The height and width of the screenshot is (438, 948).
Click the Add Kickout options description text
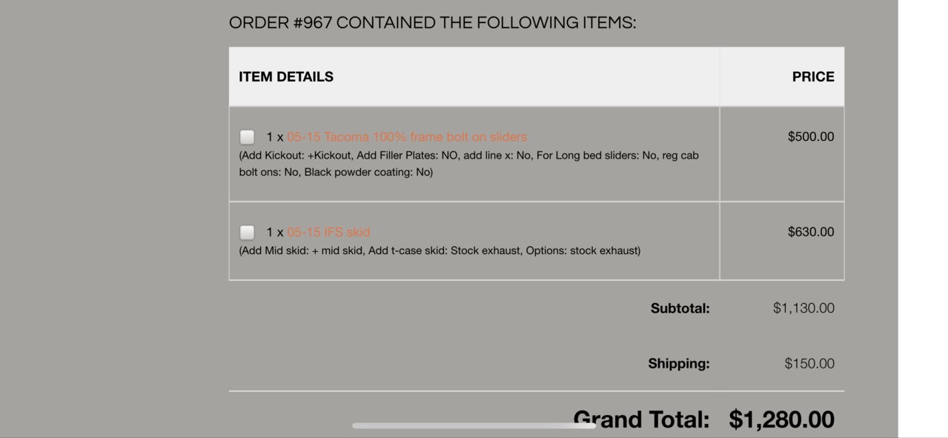click(468, 164)
